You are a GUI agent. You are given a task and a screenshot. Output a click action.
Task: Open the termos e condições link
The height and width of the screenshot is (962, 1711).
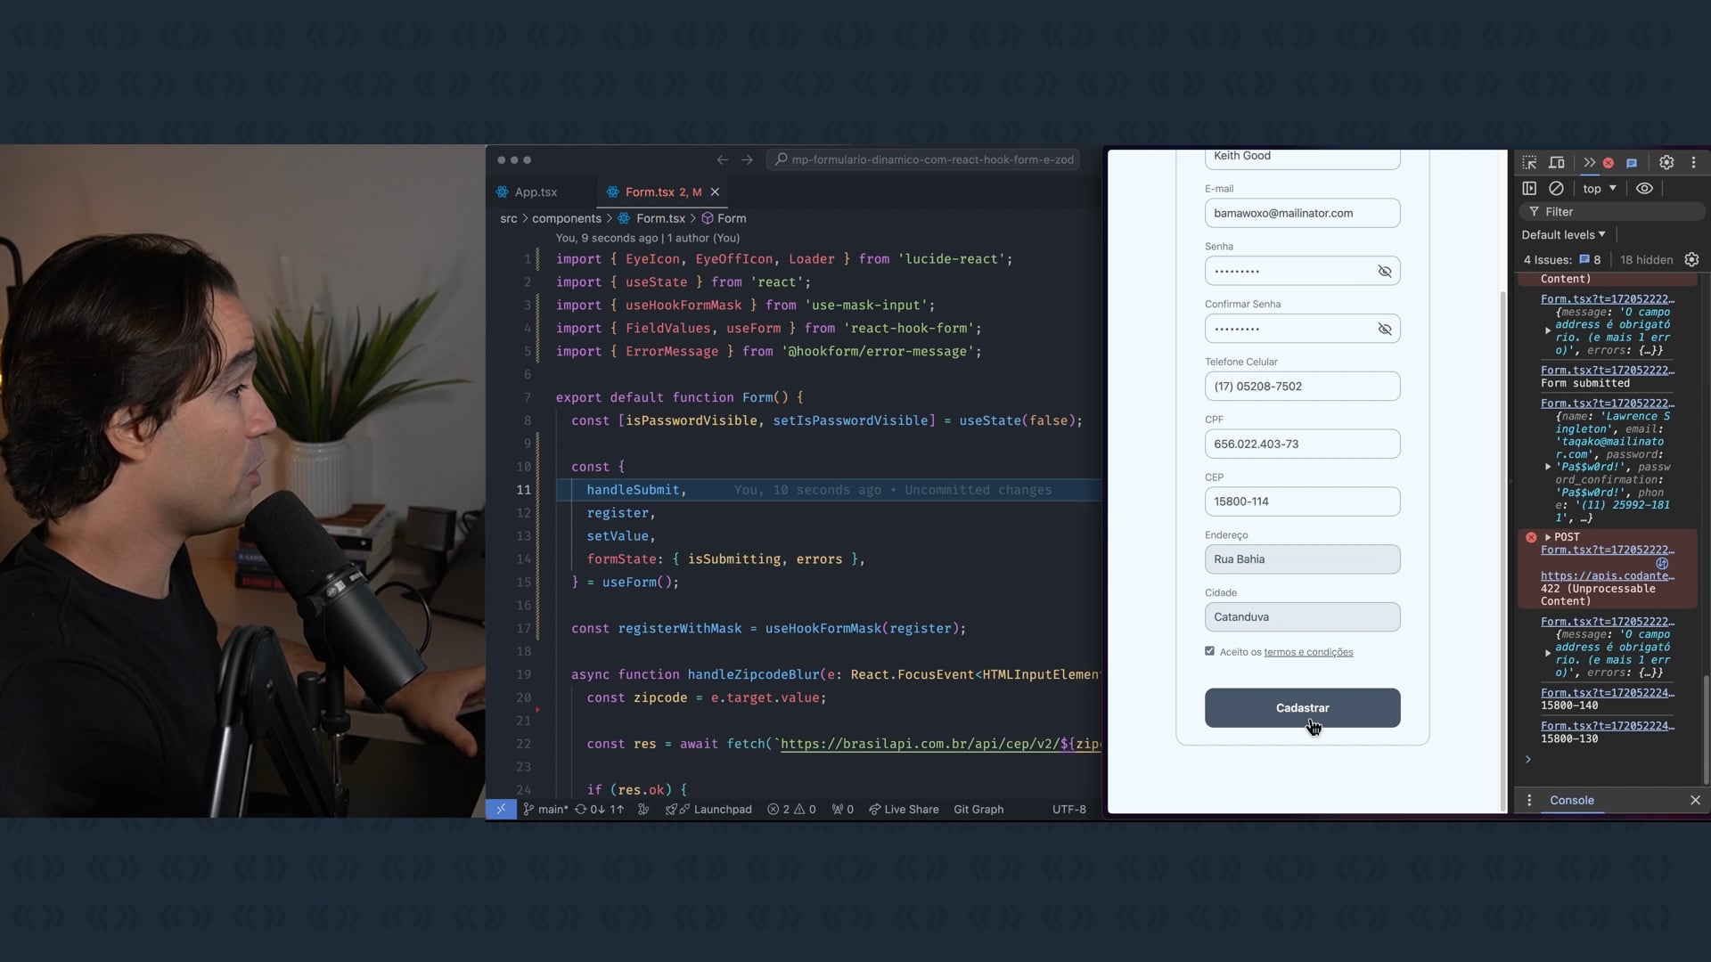tap(1308, 653)
